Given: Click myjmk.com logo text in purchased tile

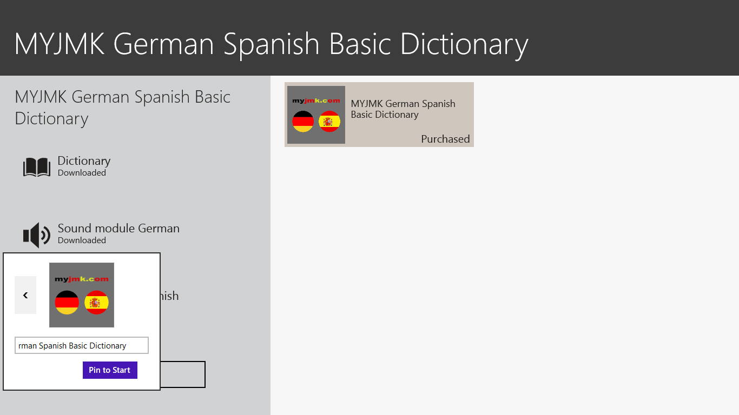Looking at the screenshot, I should (316, 101).
